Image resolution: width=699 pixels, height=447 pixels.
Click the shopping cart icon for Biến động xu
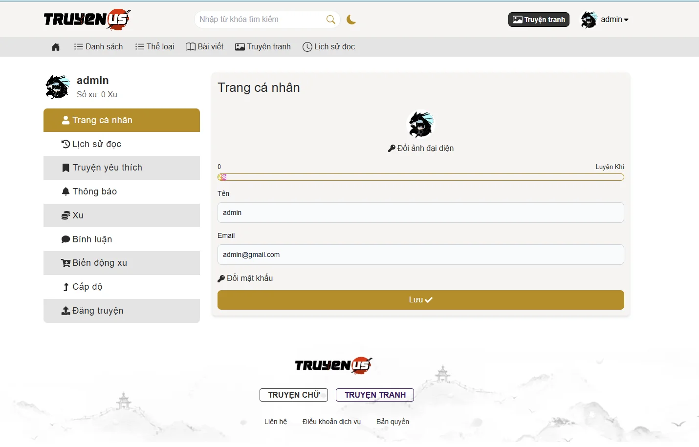point(66,263)
